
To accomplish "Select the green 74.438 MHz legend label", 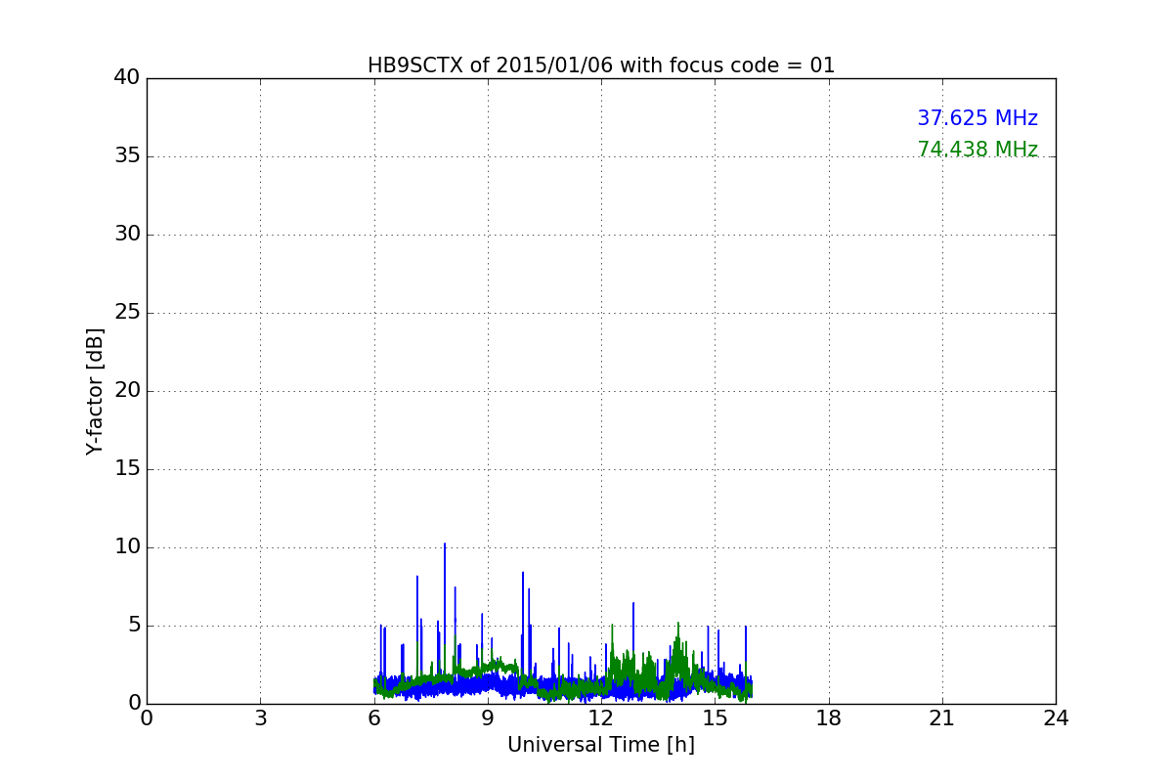I will coord(977,150).
